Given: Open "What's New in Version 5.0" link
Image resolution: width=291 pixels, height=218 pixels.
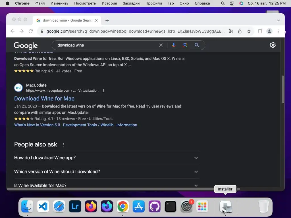Looking at the screenshot, I should tap(37, 125).
